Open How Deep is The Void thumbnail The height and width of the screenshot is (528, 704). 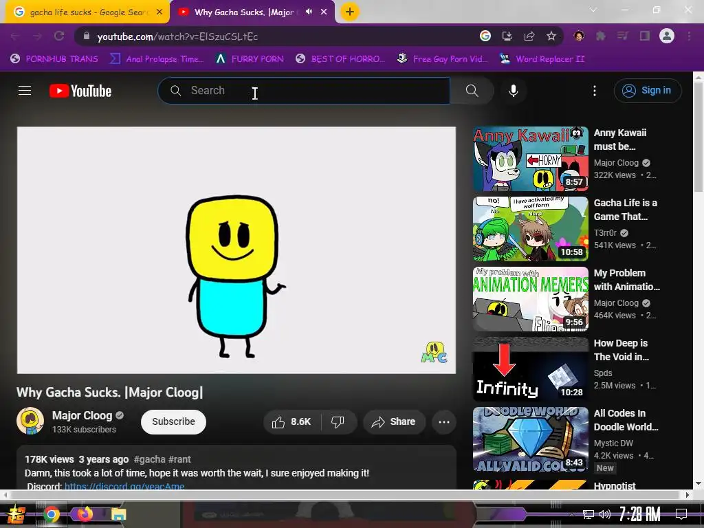530,368
